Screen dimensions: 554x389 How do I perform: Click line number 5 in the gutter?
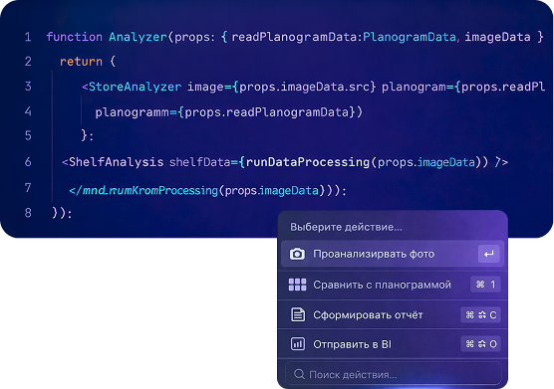28,135
